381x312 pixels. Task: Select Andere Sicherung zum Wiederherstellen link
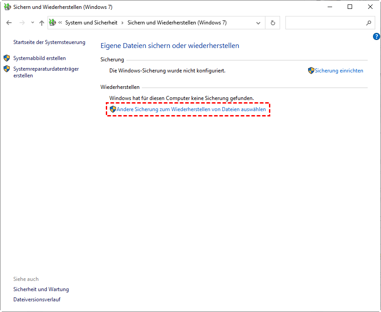point(191,109)
